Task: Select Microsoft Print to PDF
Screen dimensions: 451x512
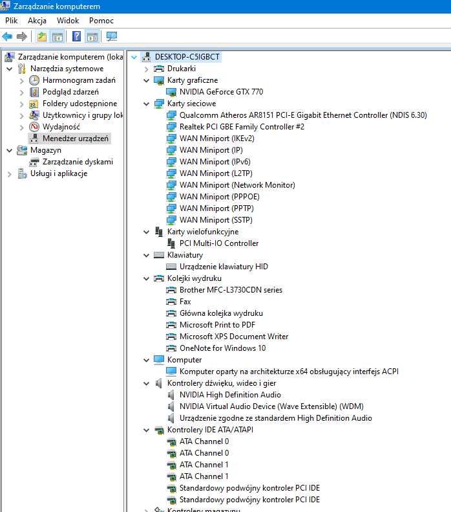Action: pyautogui.click(x=217, y=324)
